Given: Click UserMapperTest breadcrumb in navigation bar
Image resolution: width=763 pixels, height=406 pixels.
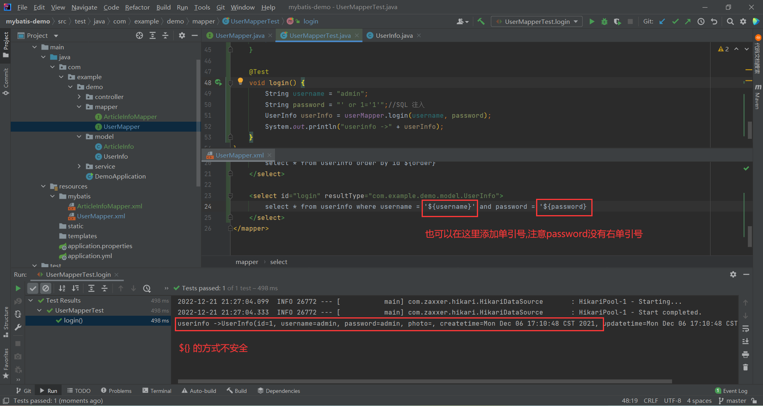Looking at the screenshot, I should (255, 21).
